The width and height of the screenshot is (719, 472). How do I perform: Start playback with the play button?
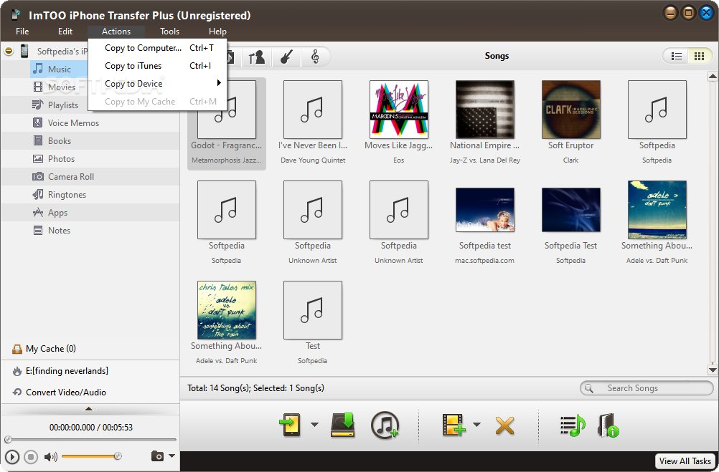12,456
